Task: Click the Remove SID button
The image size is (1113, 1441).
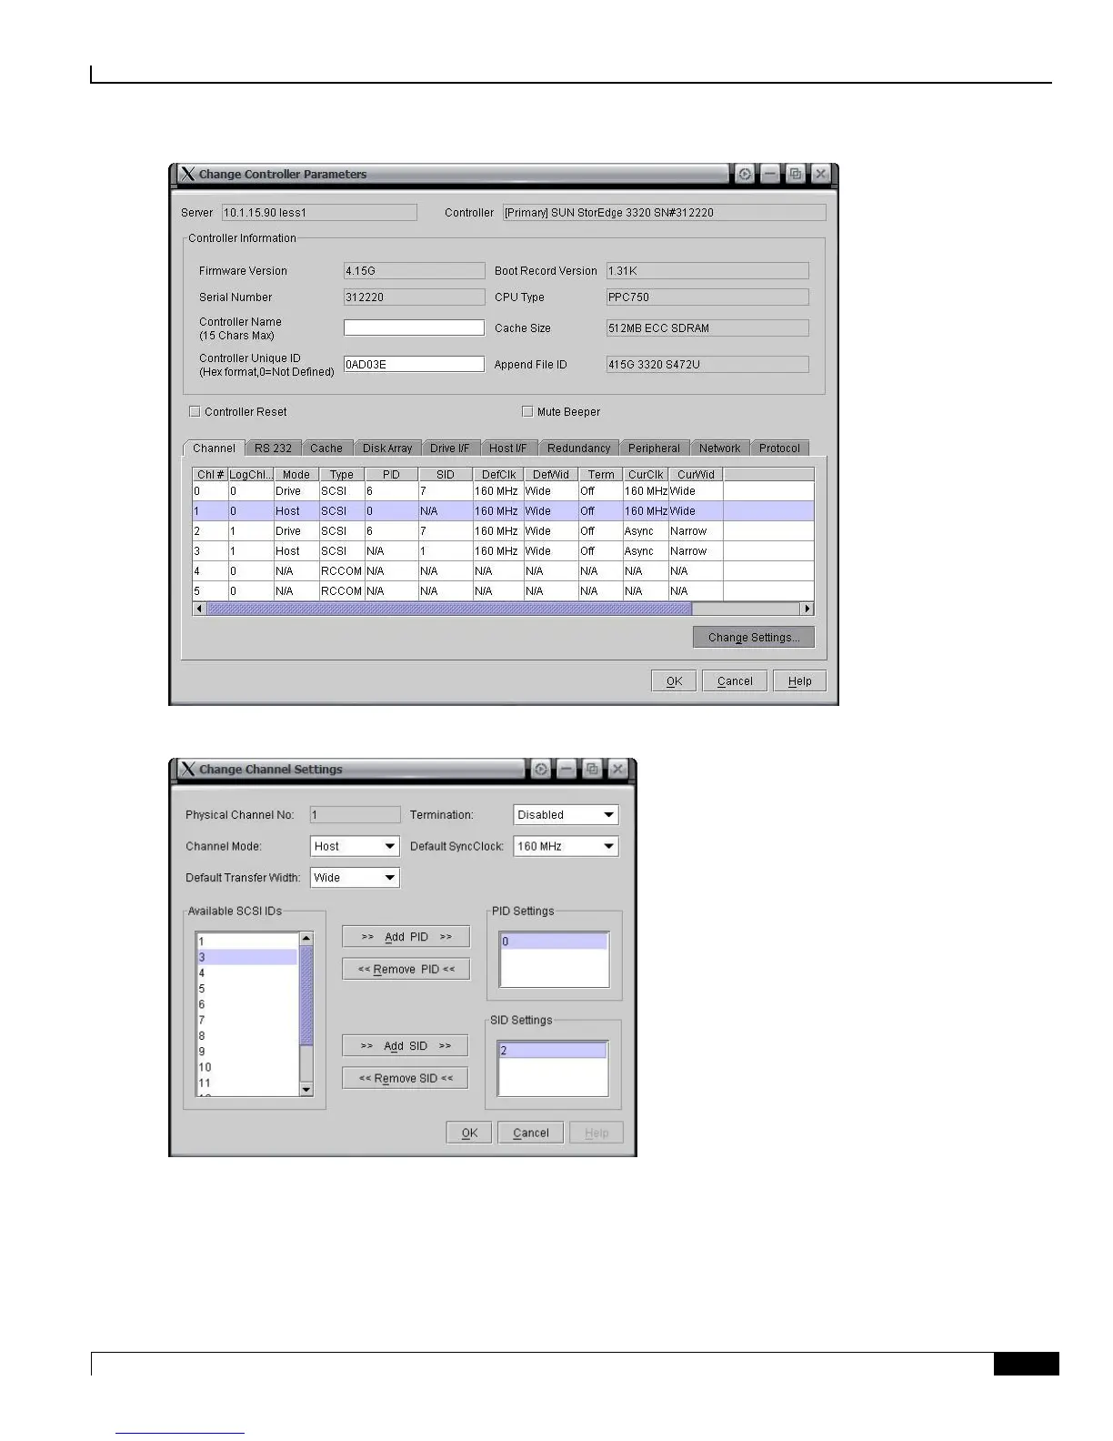Action: tap(406, 1079)
